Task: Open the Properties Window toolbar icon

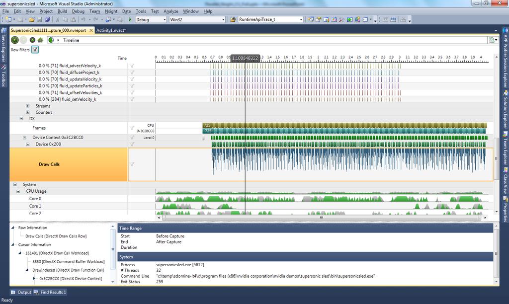Action: [318, 19]
